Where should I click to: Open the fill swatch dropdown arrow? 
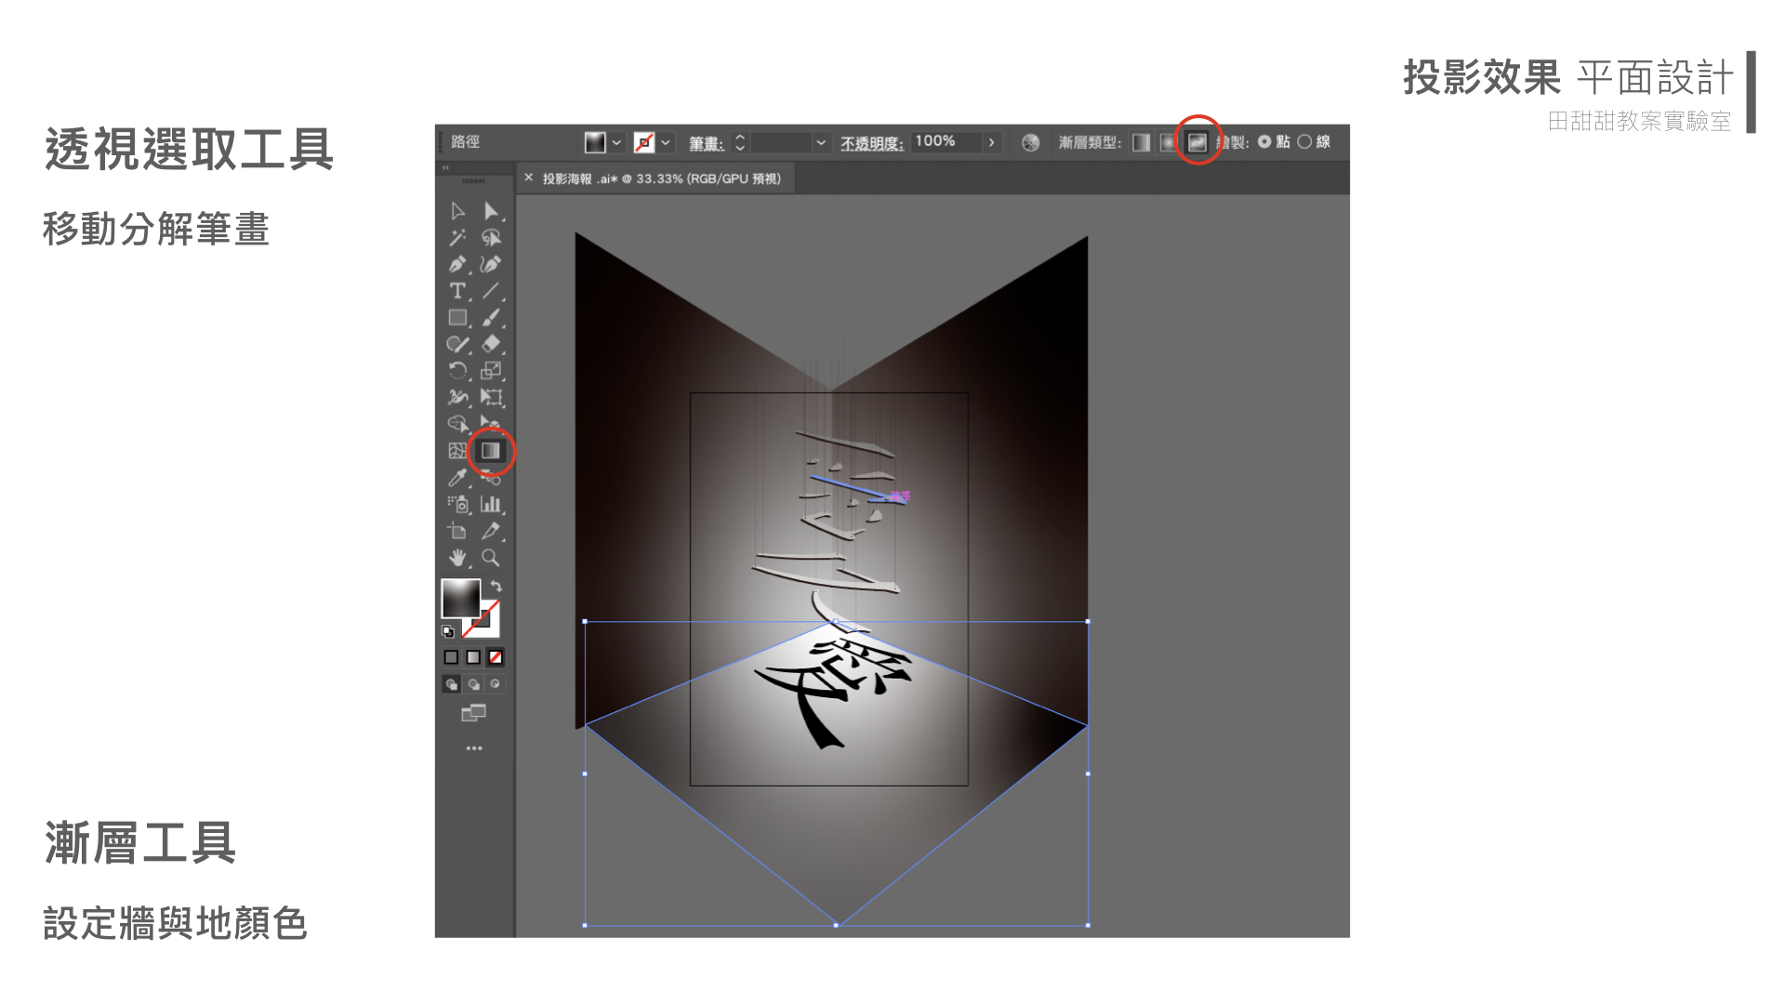616,142
